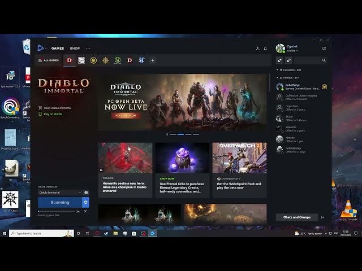
Task: Select friend offline for 21 days
Action: click(301, 150)
